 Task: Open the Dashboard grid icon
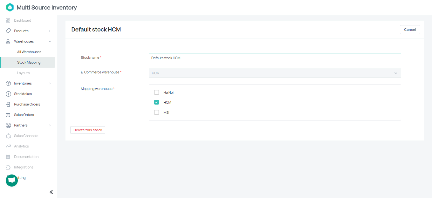pos(8,20)
